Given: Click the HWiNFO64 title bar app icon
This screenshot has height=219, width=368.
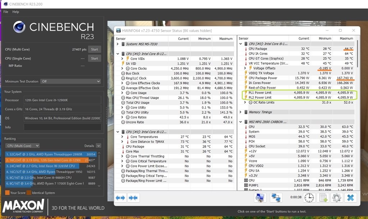Looking at the screenshot, I should (x=119, y=31).
